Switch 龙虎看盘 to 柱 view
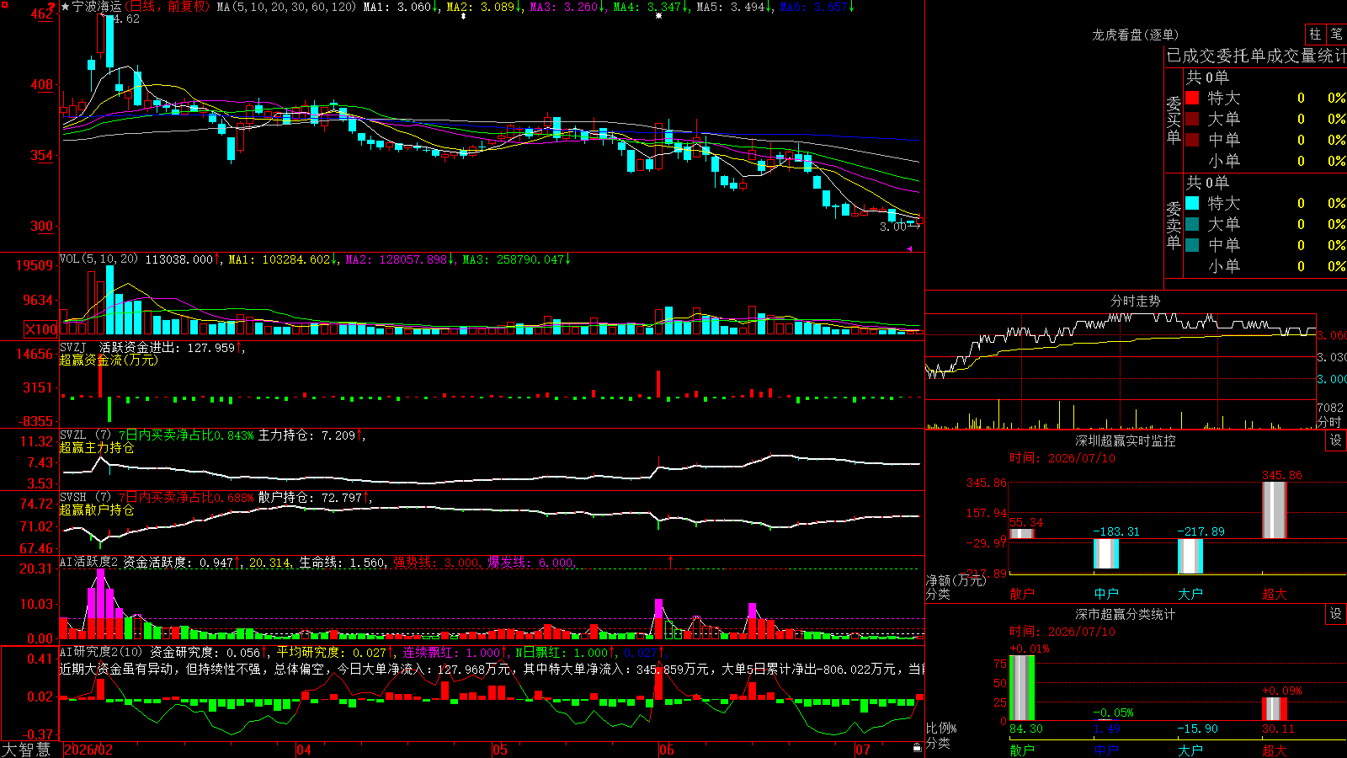The width and height of the screenshot is (1347, 758). coord(1315,34)
